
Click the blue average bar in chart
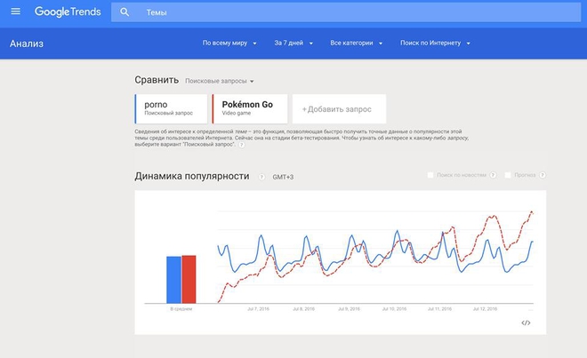click(x=173, y=280)
